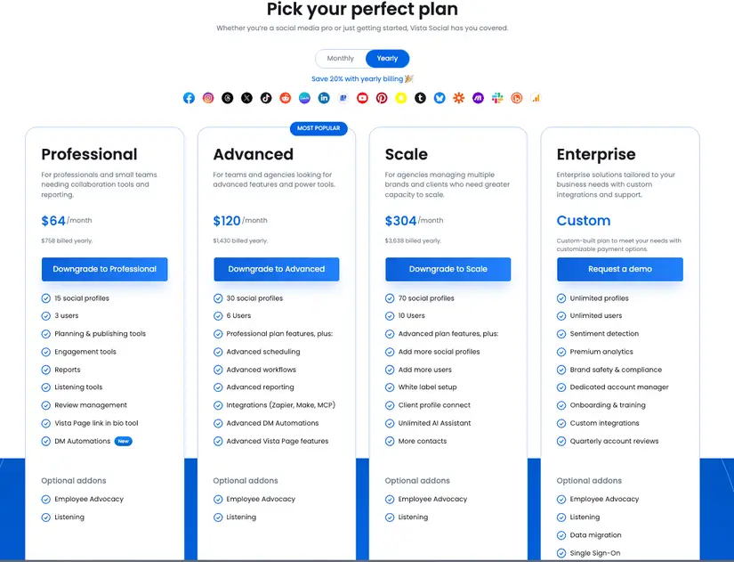Select the TikTok channel icon
This screenshot has height=562, width=734.
click(x=265, y=98)
